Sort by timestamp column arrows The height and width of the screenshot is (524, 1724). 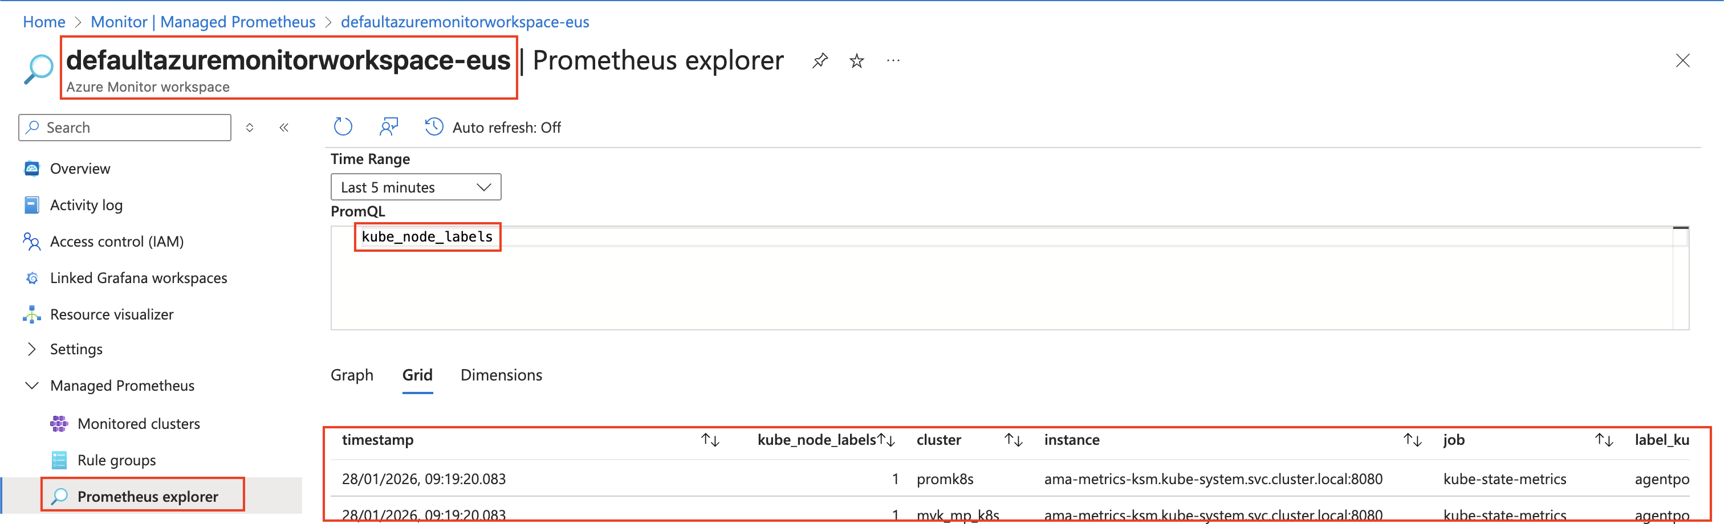(710, 440)
